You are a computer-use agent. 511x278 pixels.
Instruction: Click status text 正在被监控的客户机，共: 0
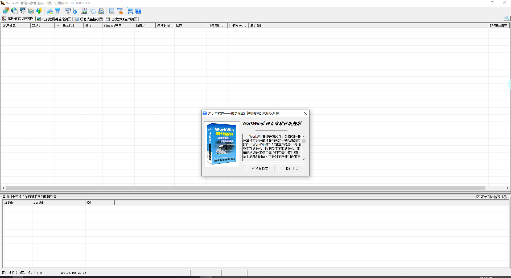coord(22,273)
